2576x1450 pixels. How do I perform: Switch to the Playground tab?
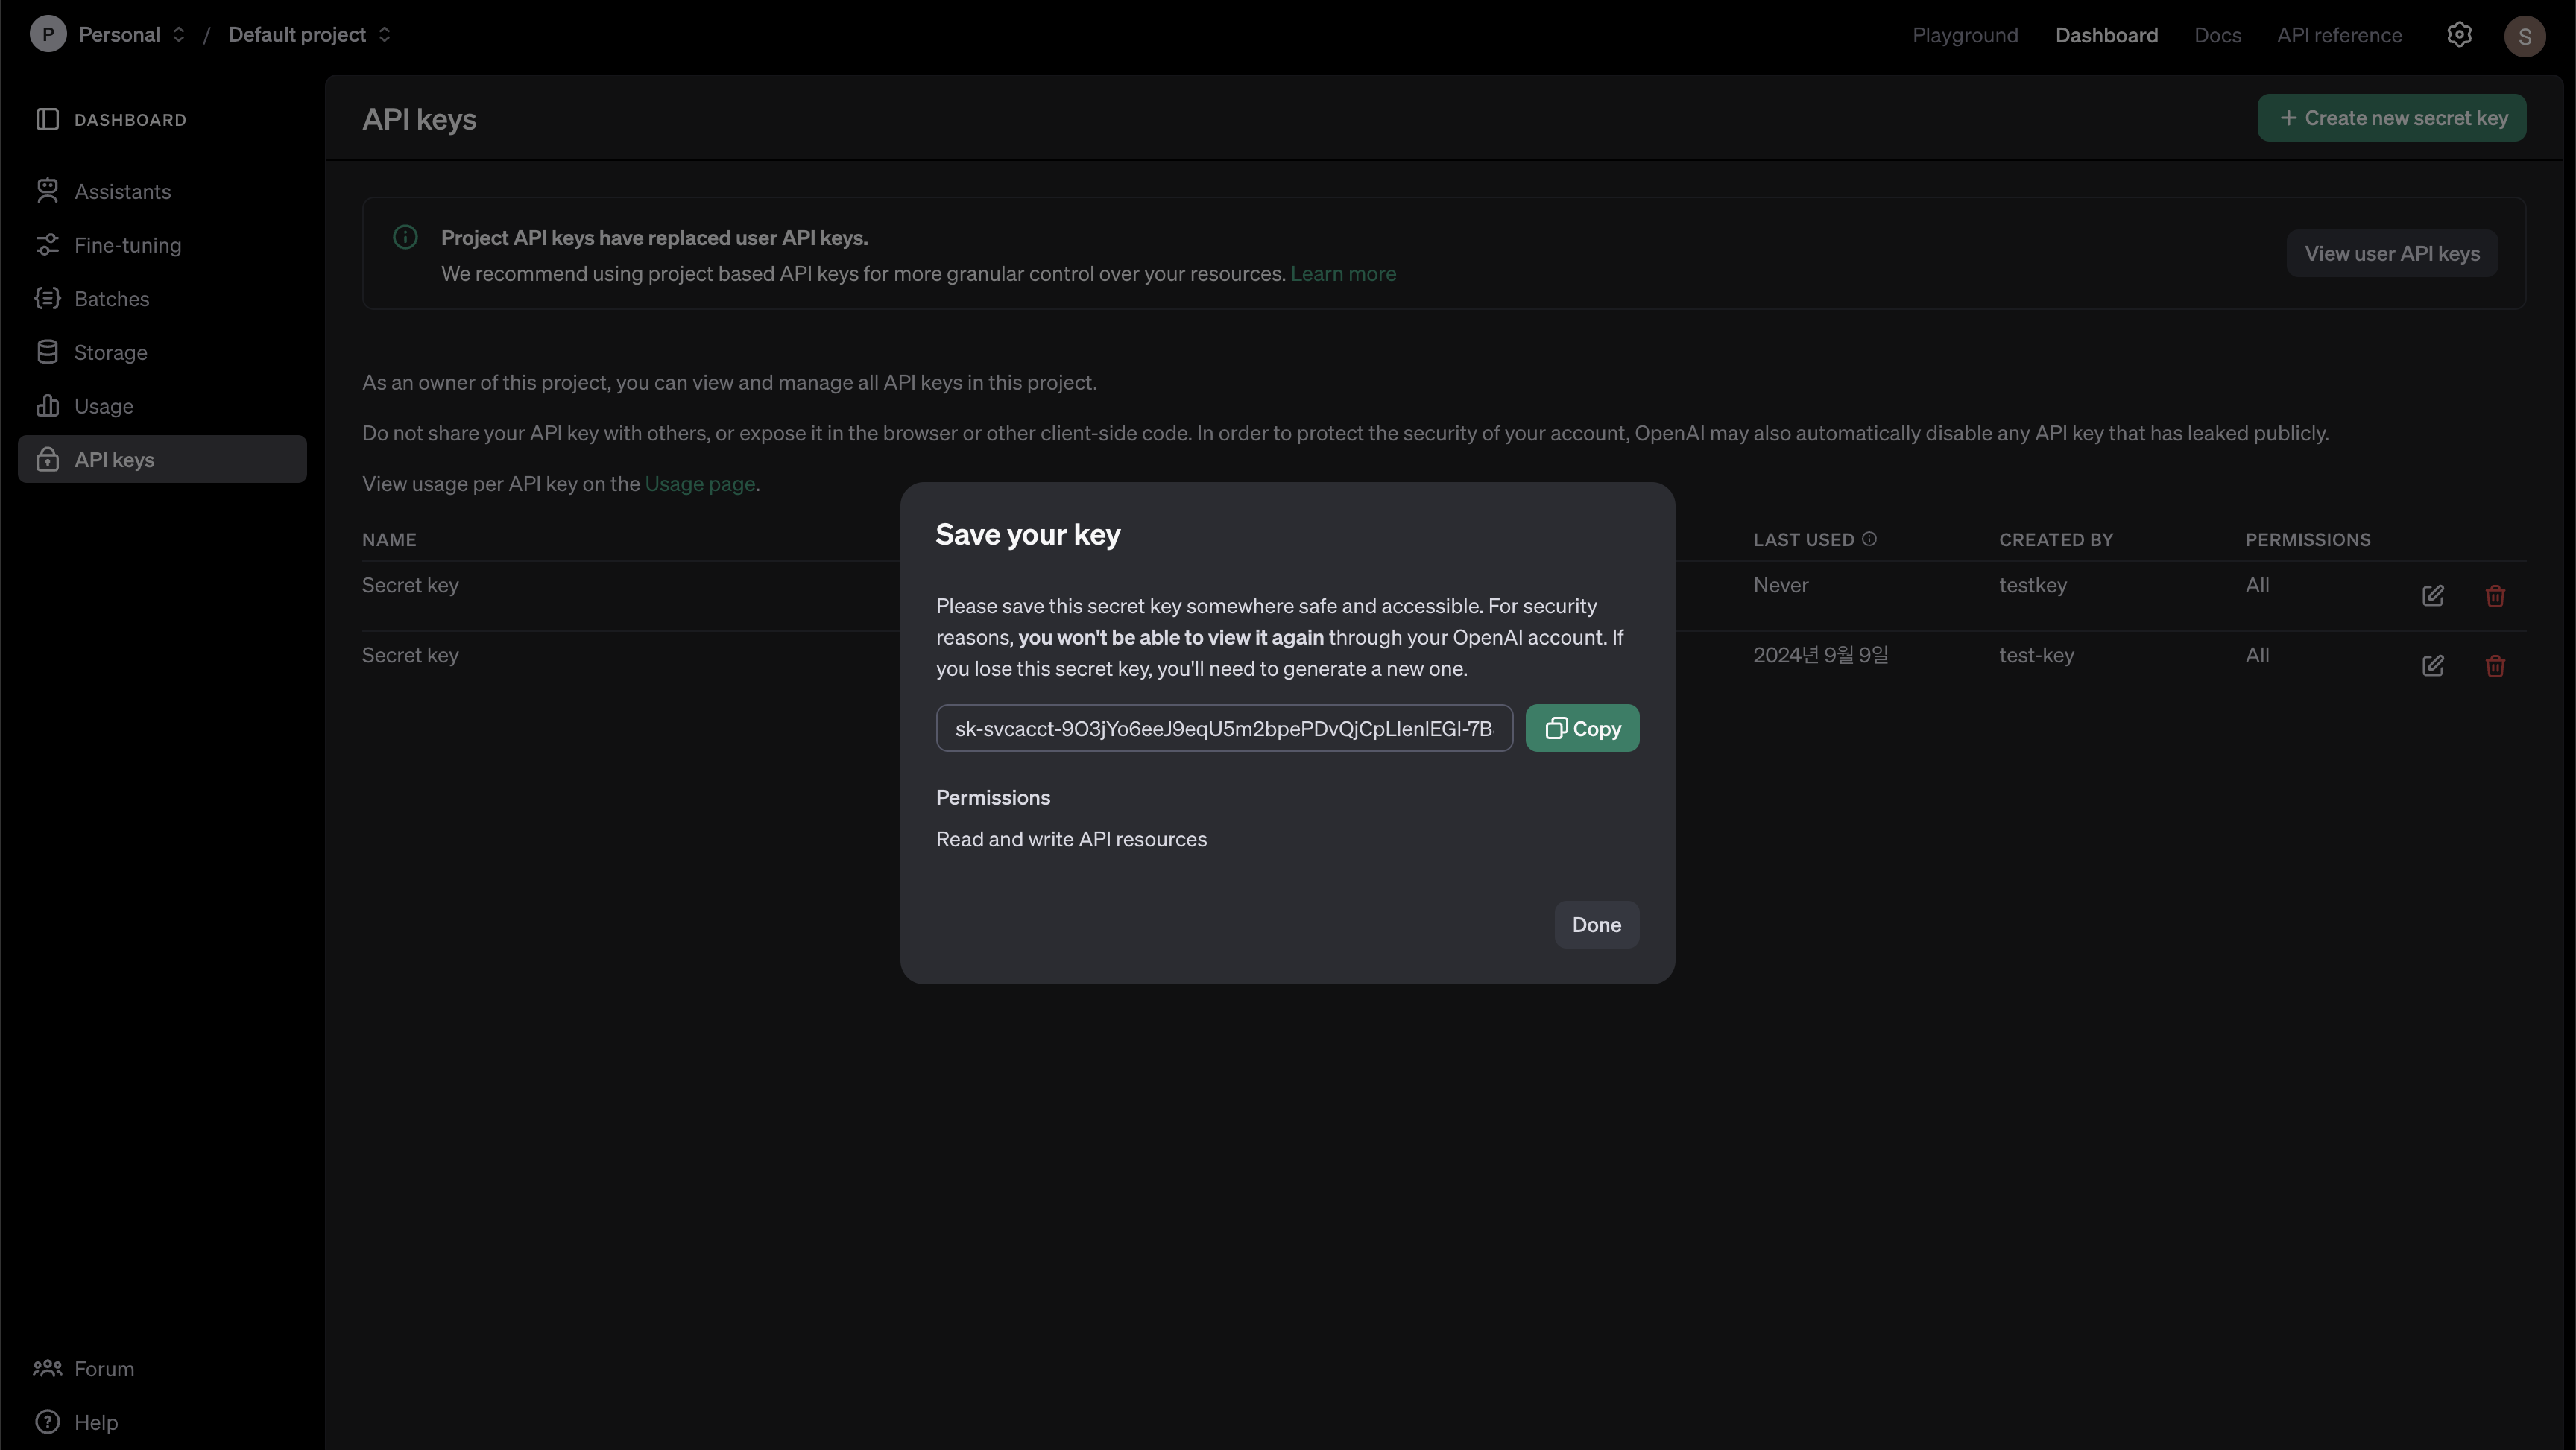coord(1964,35)
